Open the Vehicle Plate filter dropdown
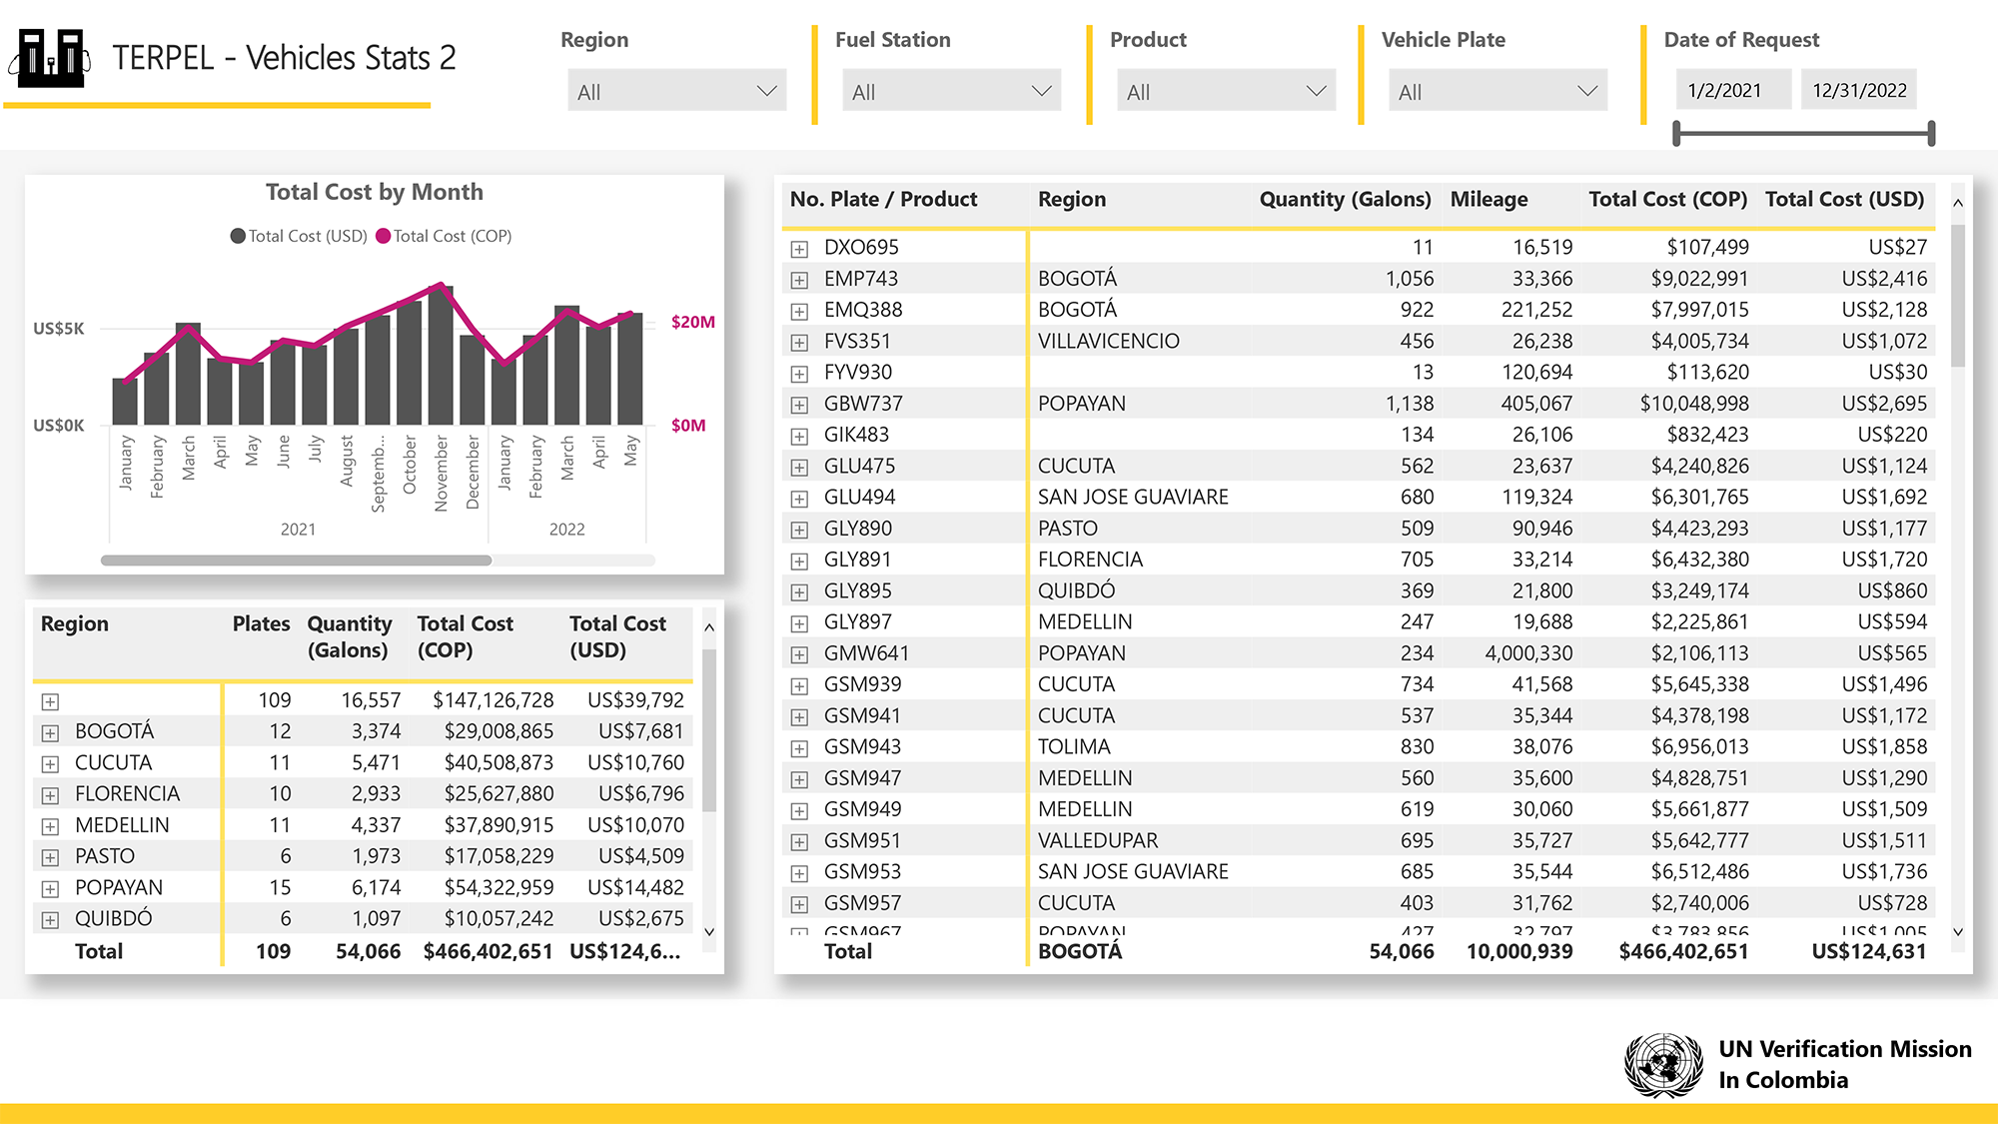This screenshot has height=1124, width=1998. (x=1498, y=91)
